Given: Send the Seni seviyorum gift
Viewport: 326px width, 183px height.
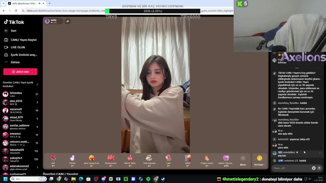Looking at the screenshot, I should [91, 161].
